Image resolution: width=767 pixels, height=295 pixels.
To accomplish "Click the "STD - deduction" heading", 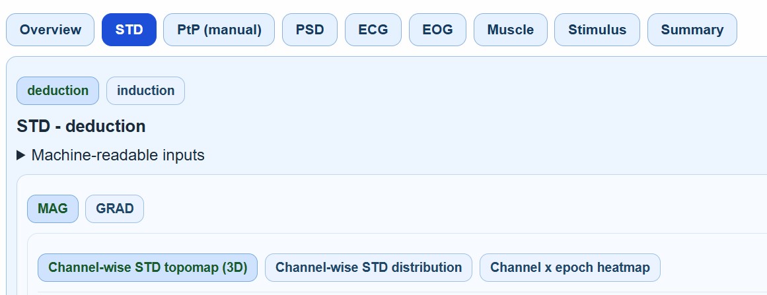I will point(81,126).
